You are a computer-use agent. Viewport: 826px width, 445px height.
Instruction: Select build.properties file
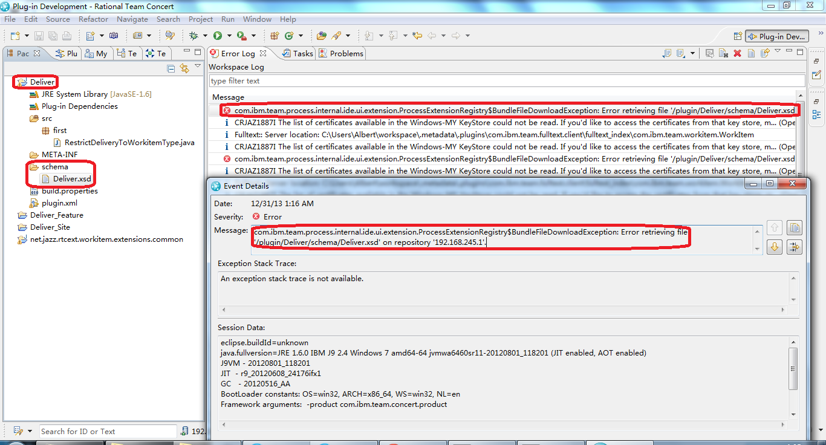pyautogui.click(x=63, y=190)
